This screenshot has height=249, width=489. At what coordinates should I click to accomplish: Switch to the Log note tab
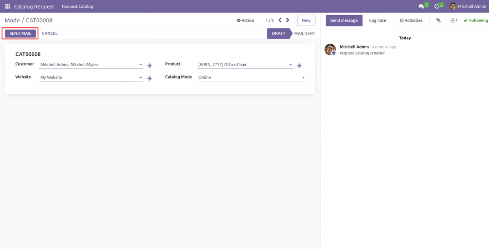tap(377, 20)
